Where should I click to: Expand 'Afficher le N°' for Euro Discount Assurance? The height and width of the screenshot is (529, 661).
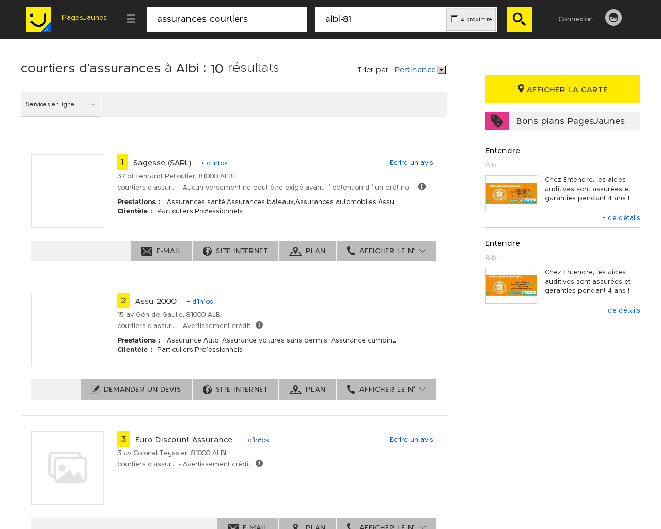click(386, 523)
